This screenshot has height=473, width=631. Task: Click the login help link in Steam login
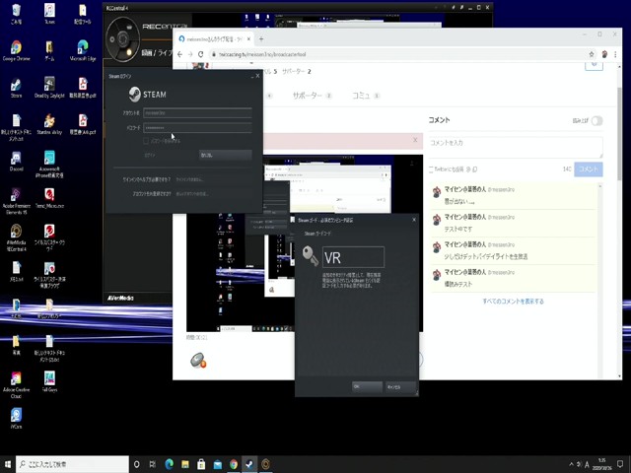tap(189, 179)
